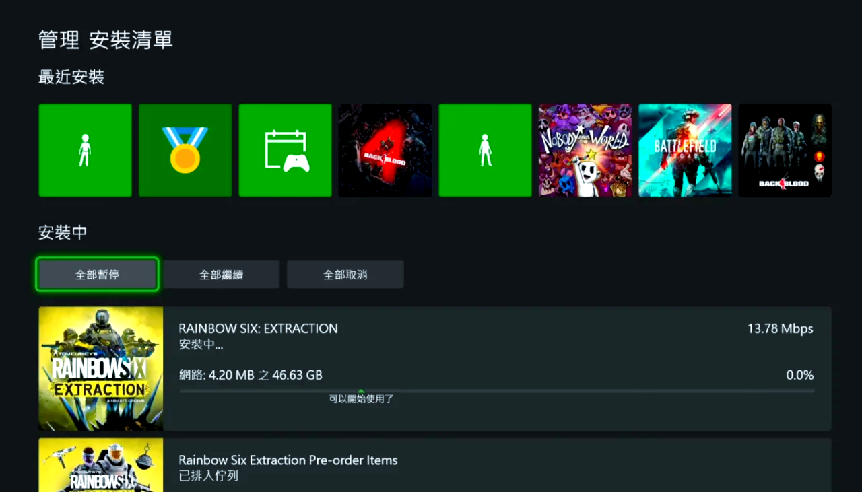Click the 最近安裝 section heading
This screenshot has width=862, height=492.
[x=71, y=77]
